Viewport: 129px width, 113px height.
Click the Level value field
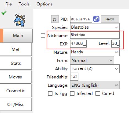pos(115,43)
